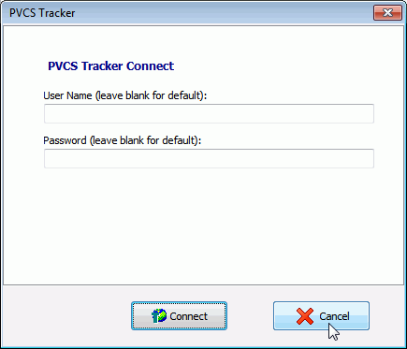The width and height of the screenshot is (407, 349).
Task: Click "(leave blank for default)" beside User Name
Action: [x=151, y=95]
